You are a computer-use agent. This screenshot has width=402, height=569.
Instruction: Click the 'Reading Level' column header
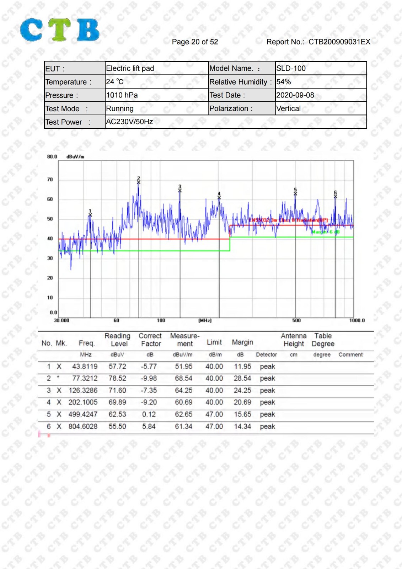[118, 340]
